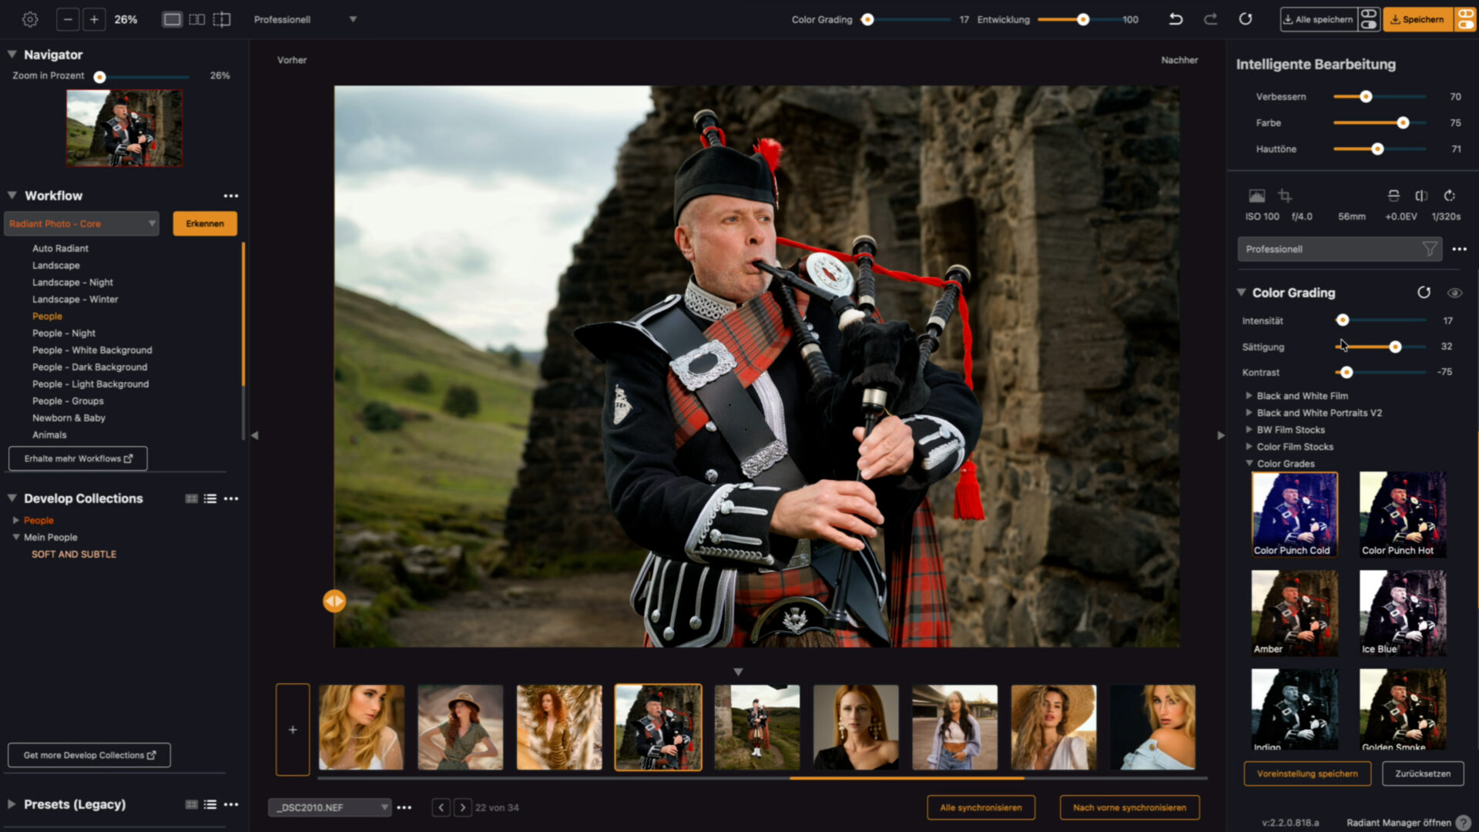This screenshot has width=1479, height=832.
Task: Flip the image vertically
Action: 1393,196
